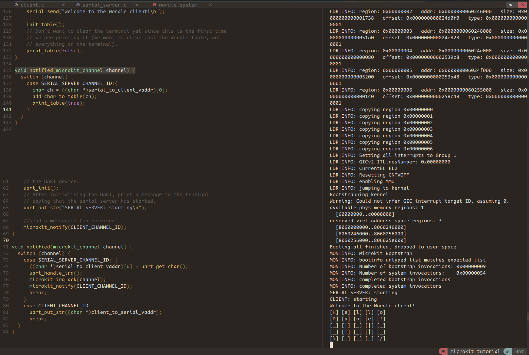Close the client.c tab
The width and height of the screenshot is (529, 355).
pos(63,5)
